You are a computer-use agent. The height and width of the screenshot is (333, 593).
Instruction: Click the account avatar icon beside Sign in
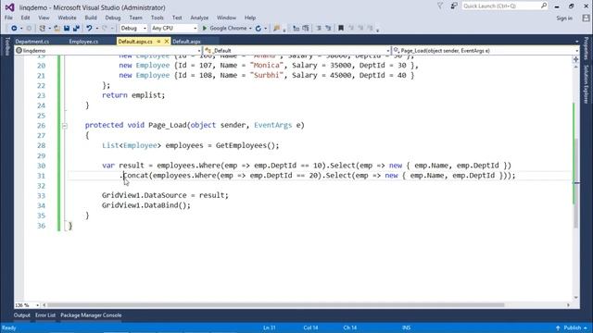[586, 18]
